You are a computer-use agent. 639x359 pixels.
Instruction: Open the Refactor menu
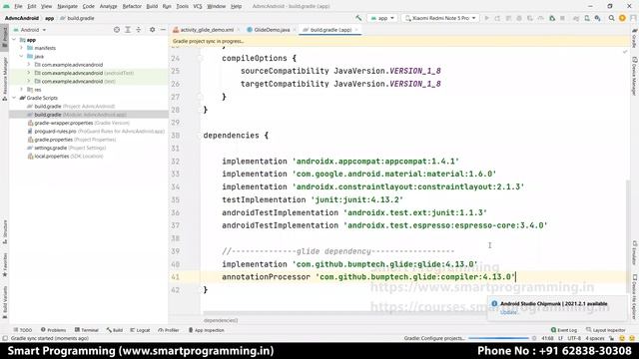point(132,6)
